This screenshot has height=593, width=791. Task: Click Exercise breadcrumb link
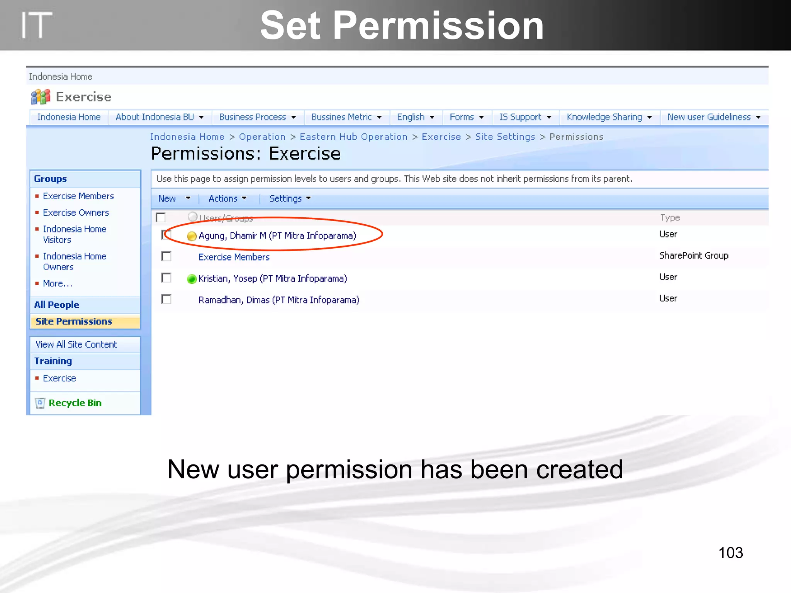(x=441, y=137)
